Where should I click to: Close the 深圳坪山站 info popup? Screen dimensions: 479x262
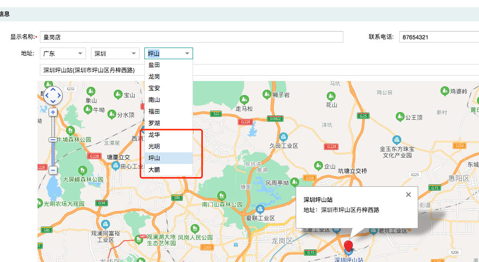408,195
